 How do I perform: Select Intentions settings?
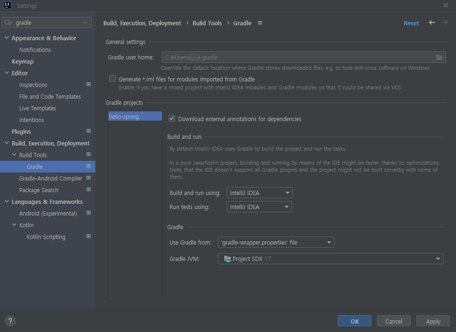click(x=31, y=120)
